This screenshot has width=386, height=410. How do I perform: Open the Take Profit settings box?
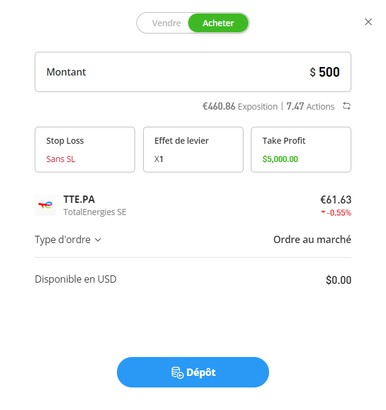301,149
